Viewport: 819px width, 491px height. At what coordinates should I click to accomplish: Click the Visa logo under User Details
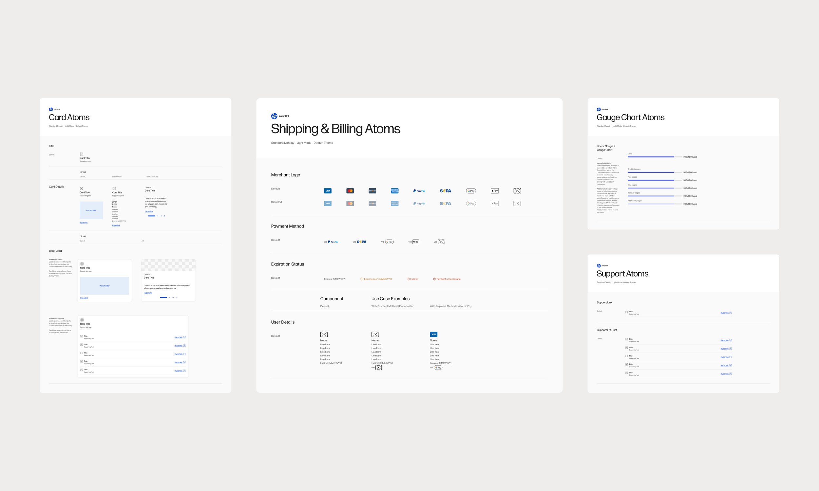pos(433,335)
